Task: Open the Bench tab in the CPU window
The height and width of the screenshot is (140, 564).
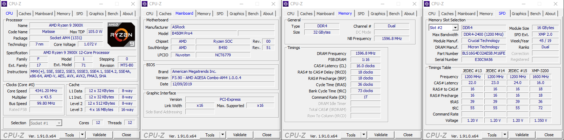Action: coord(113,14)
